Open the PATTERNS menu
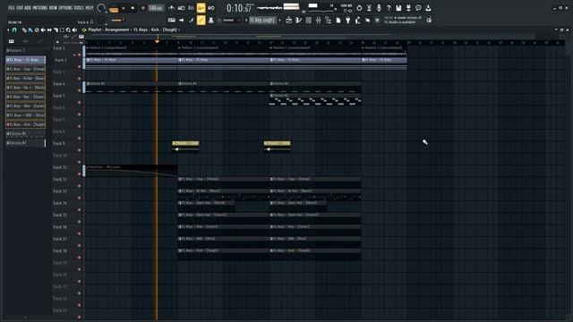573x322 pixels. point(40,8)
